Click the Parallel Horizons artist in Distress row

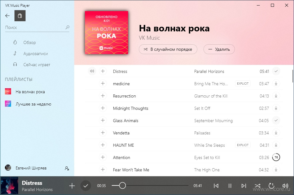209,71
